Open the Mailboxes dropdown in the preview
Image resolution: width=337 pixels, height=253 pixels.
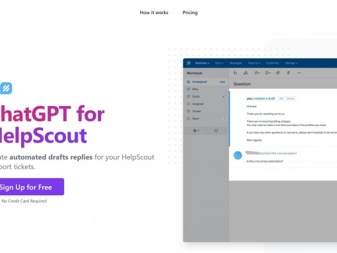coord(202,63)
